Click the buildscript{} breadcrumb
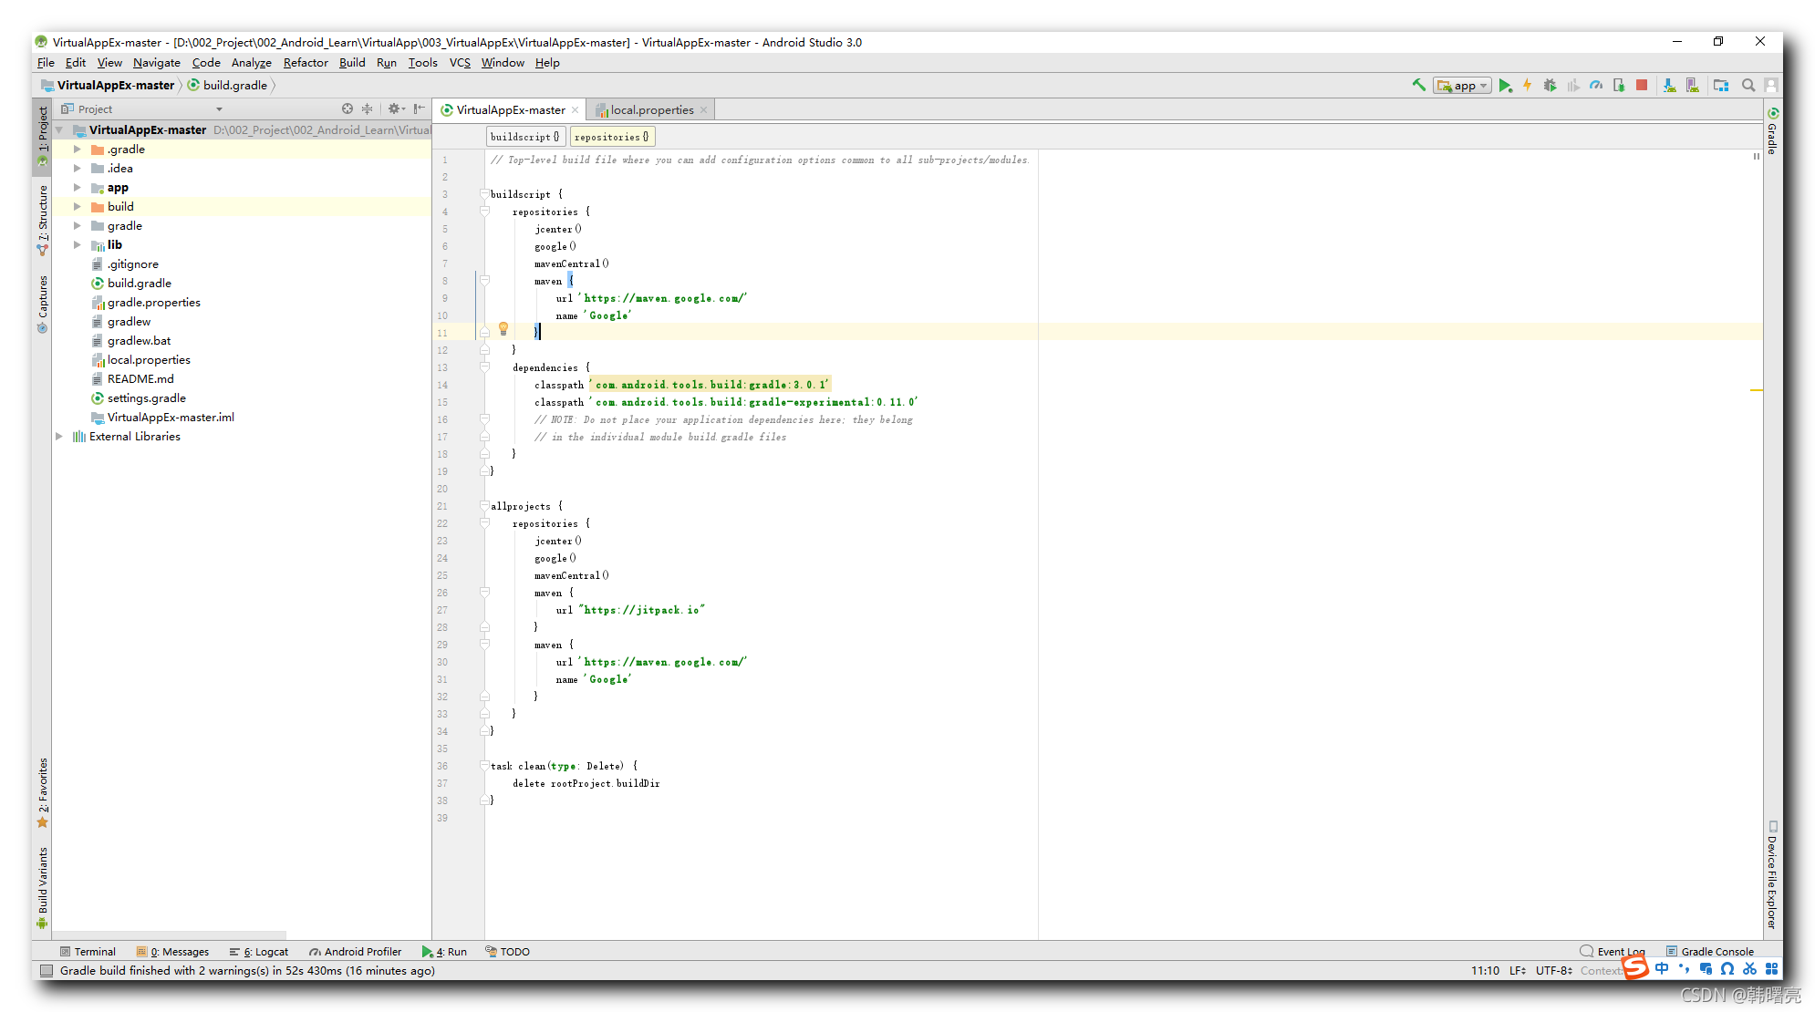The width and height of the screenshot is (1815, 1012). coord(525,137)
